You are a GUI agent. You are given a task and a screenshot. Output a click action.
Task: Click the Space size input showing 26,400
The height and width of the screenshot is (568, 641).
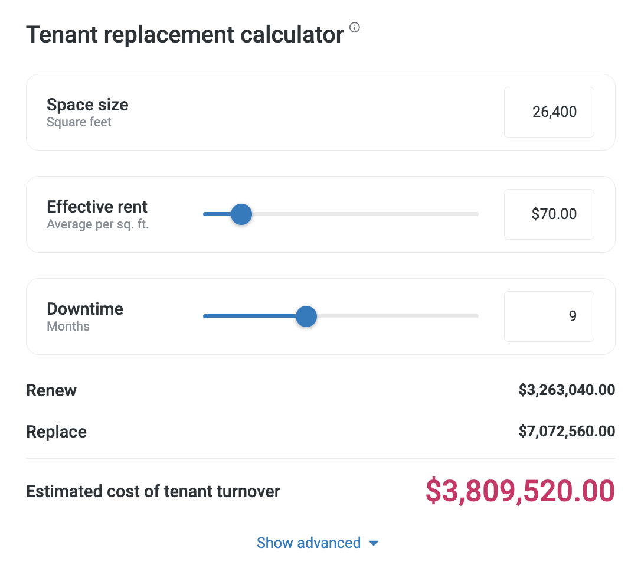pyautogui.click(x=548, y=112)
